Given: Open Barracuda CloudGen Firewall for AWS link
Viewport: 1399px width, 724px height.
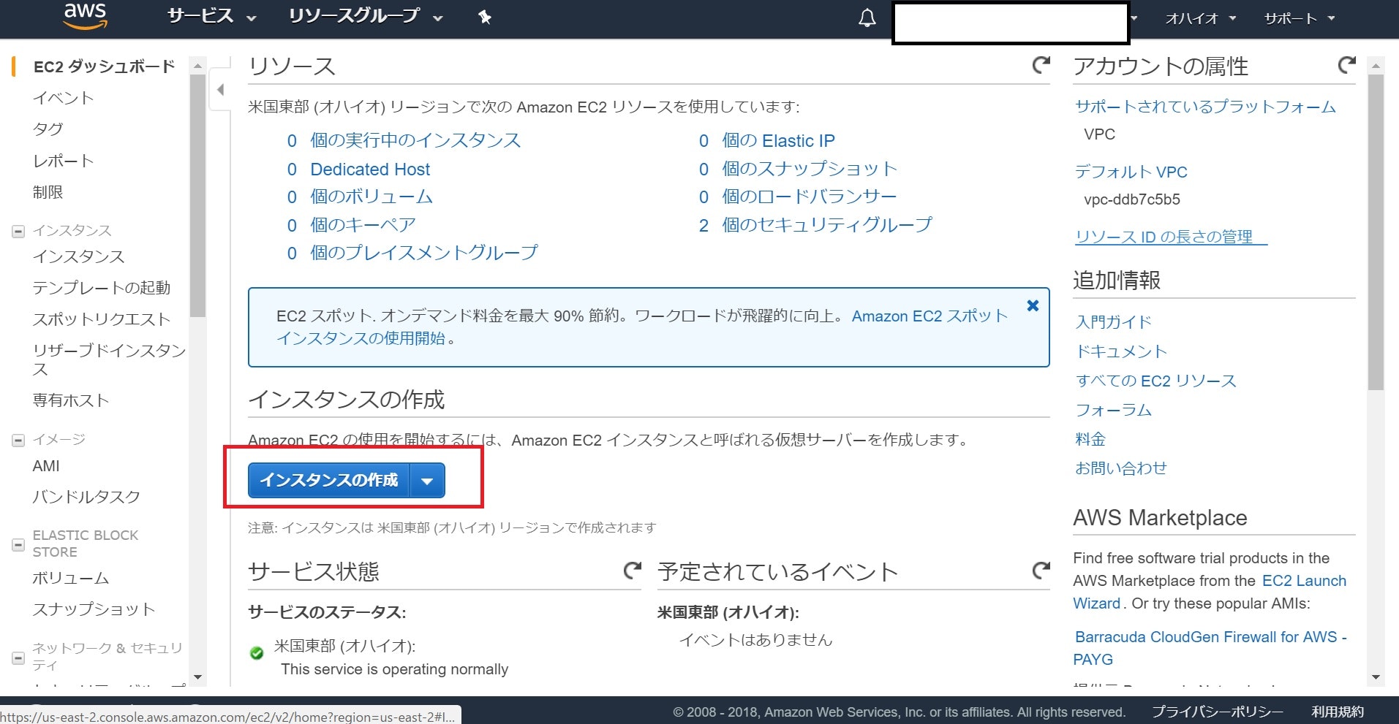Looking at the screenshot, I should [x=1210, y=648].
